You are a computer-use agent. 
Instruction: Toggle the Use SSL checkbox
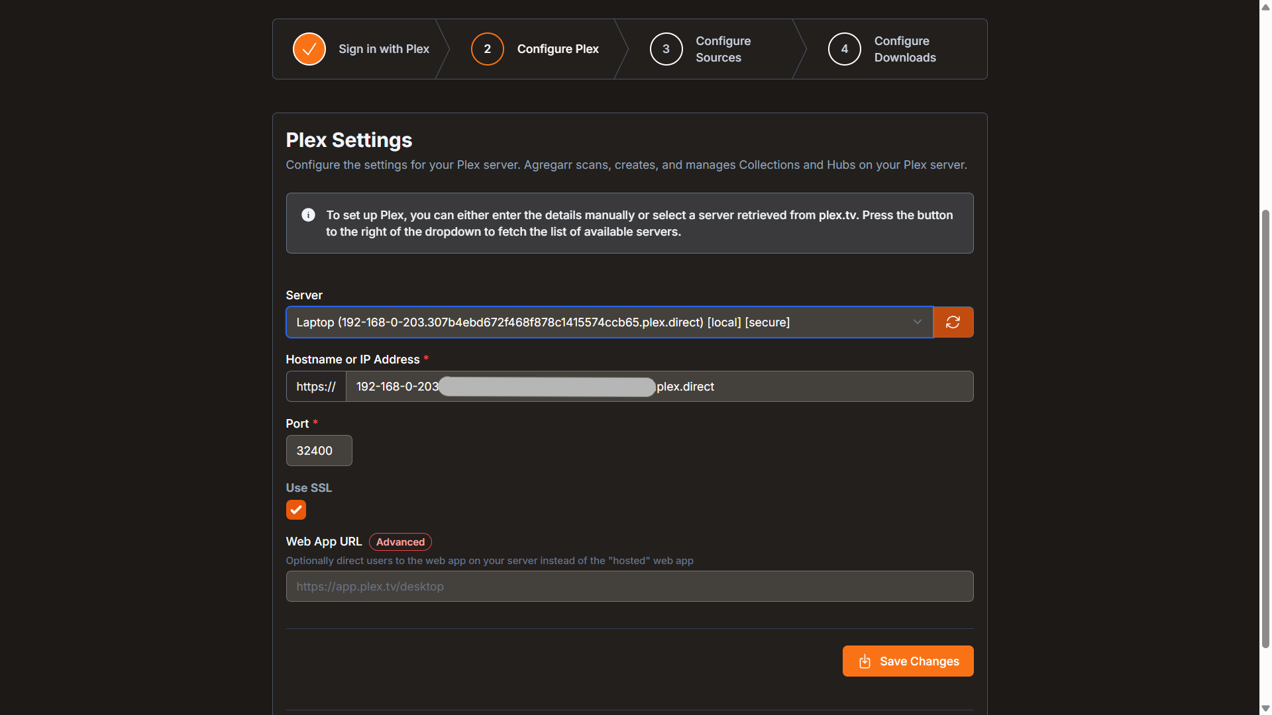295,510
